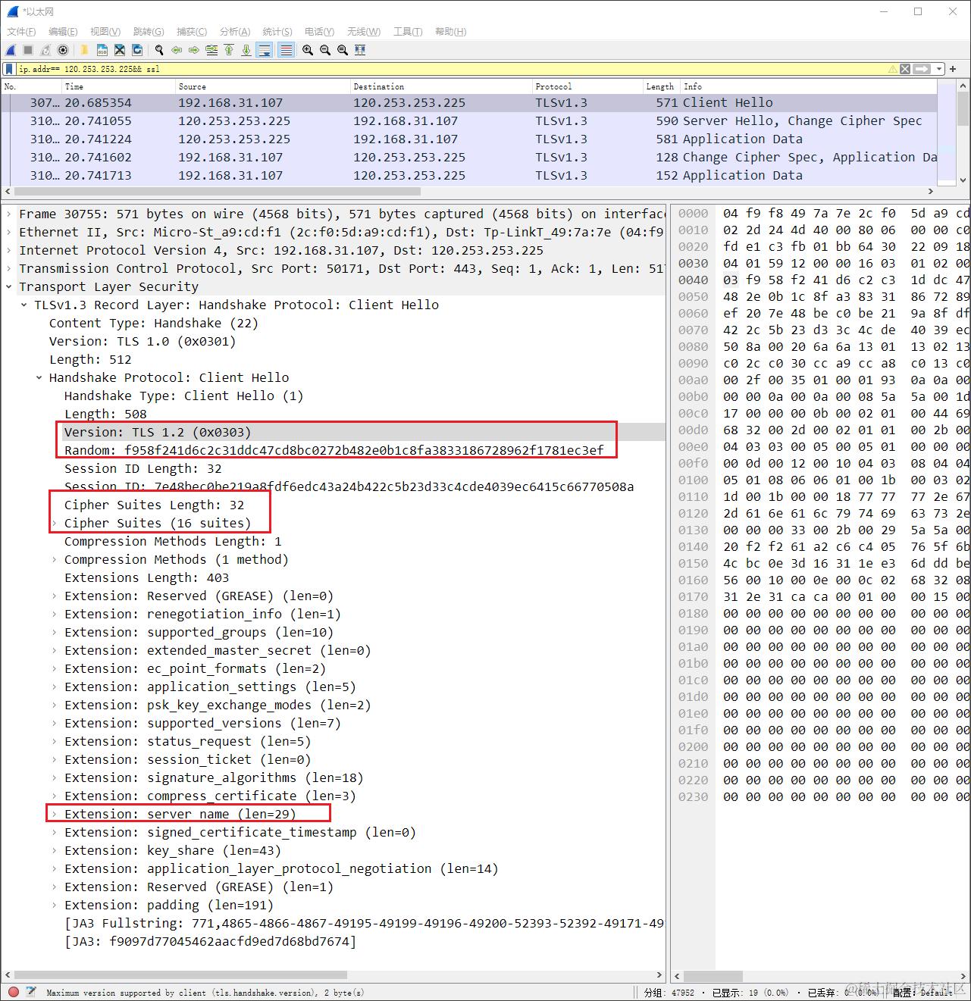This screenshot has width=971, height=1001.
Task: Toggle packet list coloring rules
Action: pos(286,50)
